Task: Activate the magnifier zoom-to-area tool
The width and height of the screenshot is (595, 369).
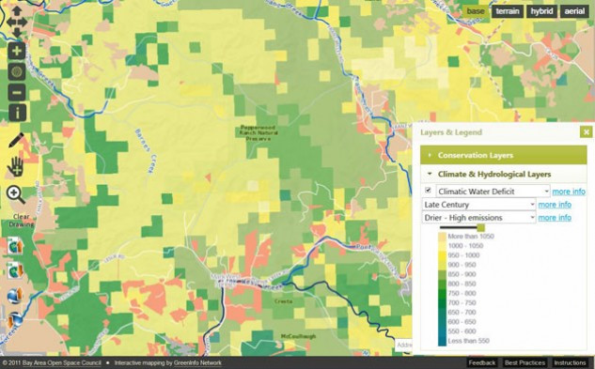Action: pos(16,194)
